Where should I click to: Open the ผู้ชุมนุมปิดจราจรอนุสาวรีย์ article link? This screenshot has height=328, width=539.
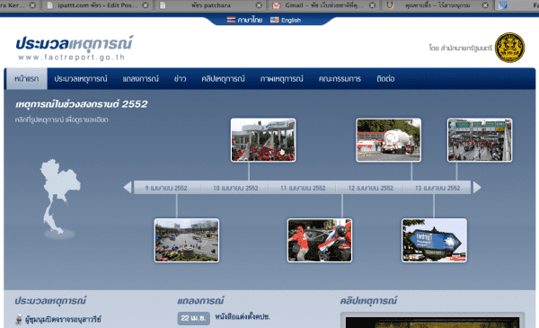click(x=63, y=319)
